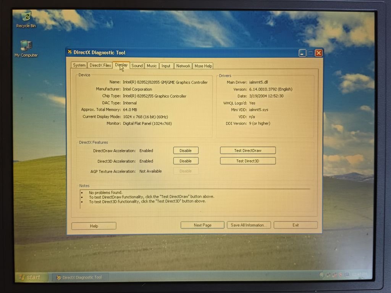Click the 'Digital Flat Panel (1024x768)' monitor value
Image resolution: width=391 pixels, height=293 pixels.
pyautogui.click(x=147, y=123)
